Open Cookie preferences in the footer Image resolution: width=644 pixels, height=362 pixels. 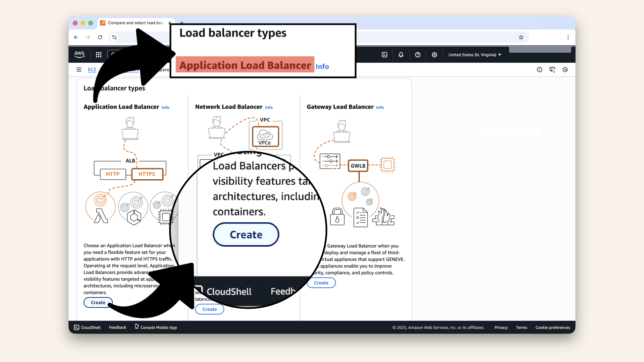pos(552,327)
